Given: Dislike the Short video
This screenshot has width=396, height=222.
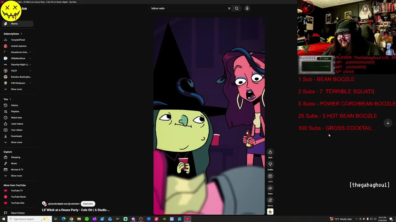Looking at the screenshot, I should click(x=270, y=164).
